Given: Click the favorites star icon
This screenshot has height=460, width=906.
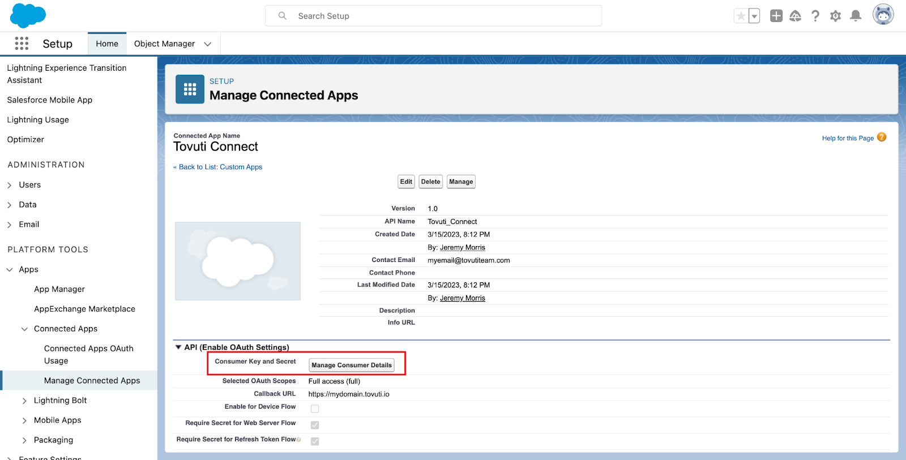Looking at the screenshot, I should click(x=741, y=16).
